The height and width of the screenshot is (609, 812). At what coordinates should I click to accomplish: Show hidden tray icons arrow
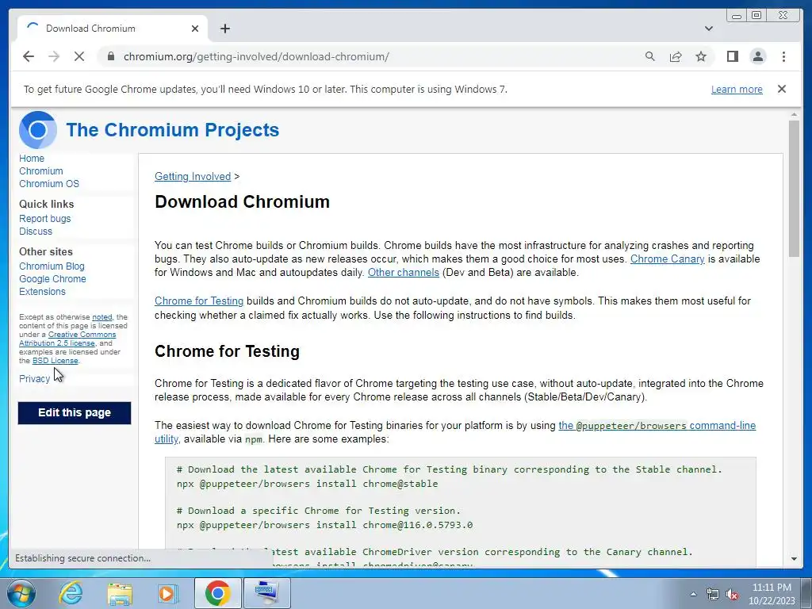693,594
